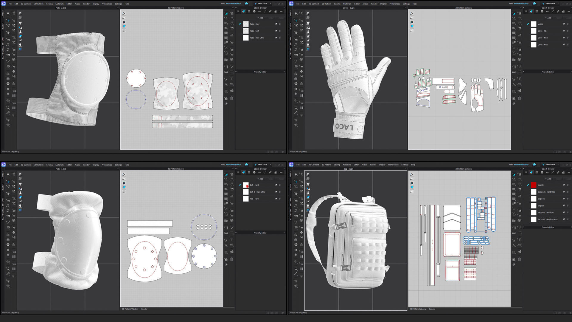
Task: Open the SIMULATION mode dropdown in Pads-2 window
Action: coord(270,4)
